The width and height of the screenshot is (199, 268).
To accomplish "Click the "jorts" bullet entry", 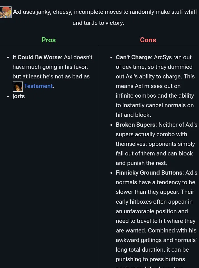I will [x=19, y=96].
